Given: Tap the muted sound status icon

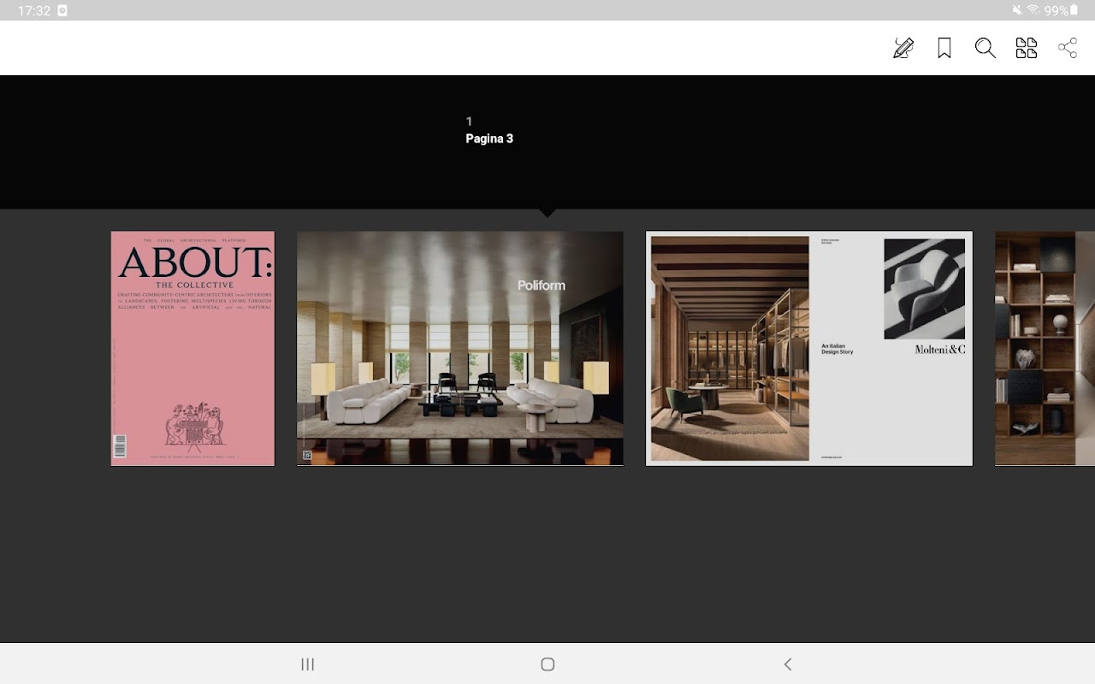Looking at the screenshot, I should point(1017,10).
